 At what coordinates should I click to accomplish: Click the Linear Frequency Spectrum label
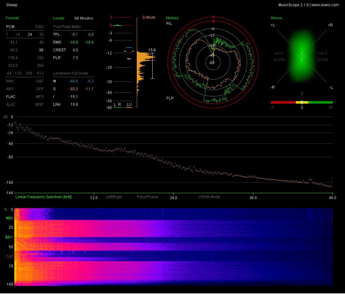(x=44, y=197)
